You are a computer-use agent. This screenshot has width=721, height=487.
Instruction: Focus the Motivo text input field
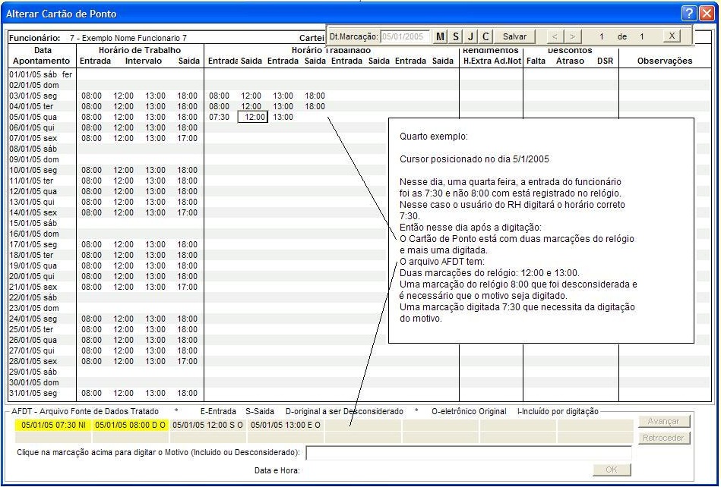point(469,453)
